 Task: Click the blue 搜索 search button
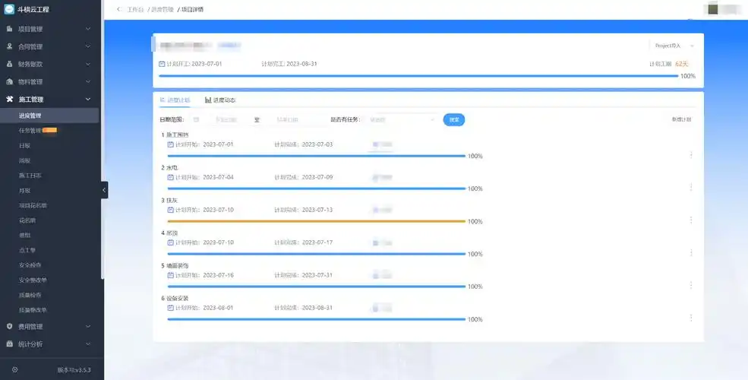point(453,120)
